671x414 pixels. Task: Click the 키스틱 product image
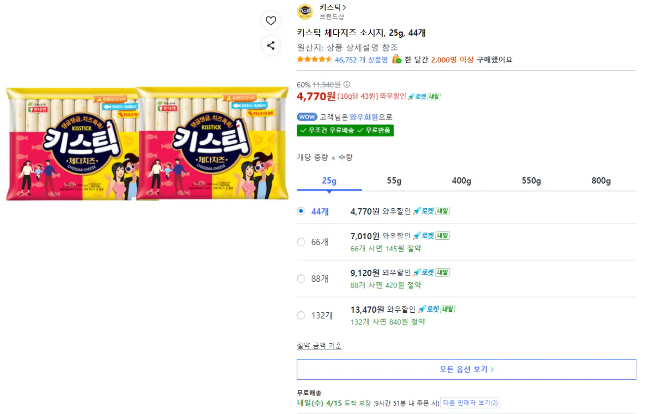(x=147, y=144)
